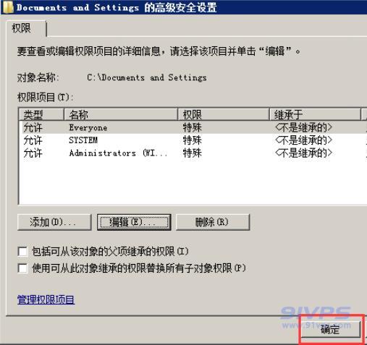The width and height of the screenshot is (367, 345).
Task: Sort by the 权限 column header
Action: click(x=224, y=114)
